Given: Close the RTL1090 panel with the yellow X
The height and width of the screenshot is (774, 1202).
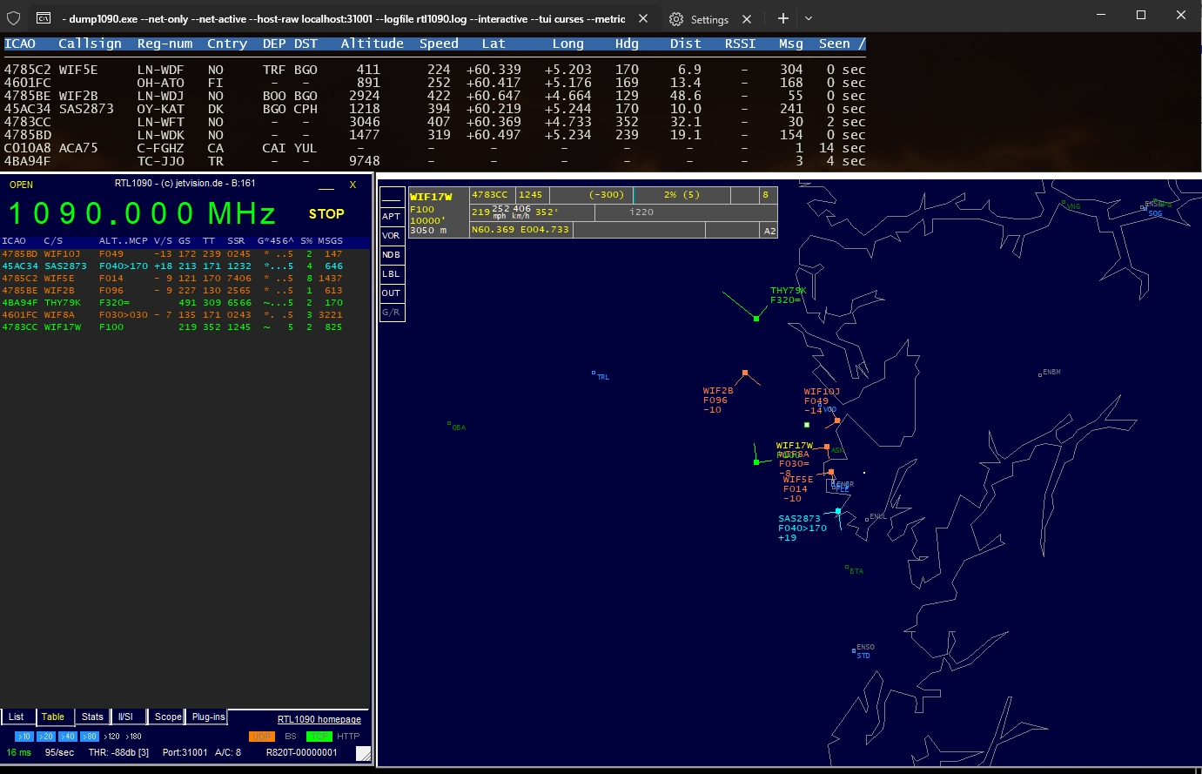Looking at the screenshot, I should coord(353,185).
